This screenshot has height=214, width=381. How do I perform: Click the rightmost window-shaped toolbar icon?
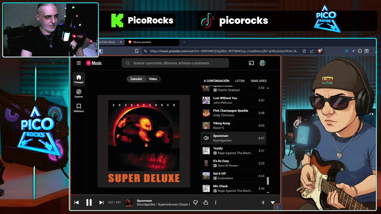[367, 51]
